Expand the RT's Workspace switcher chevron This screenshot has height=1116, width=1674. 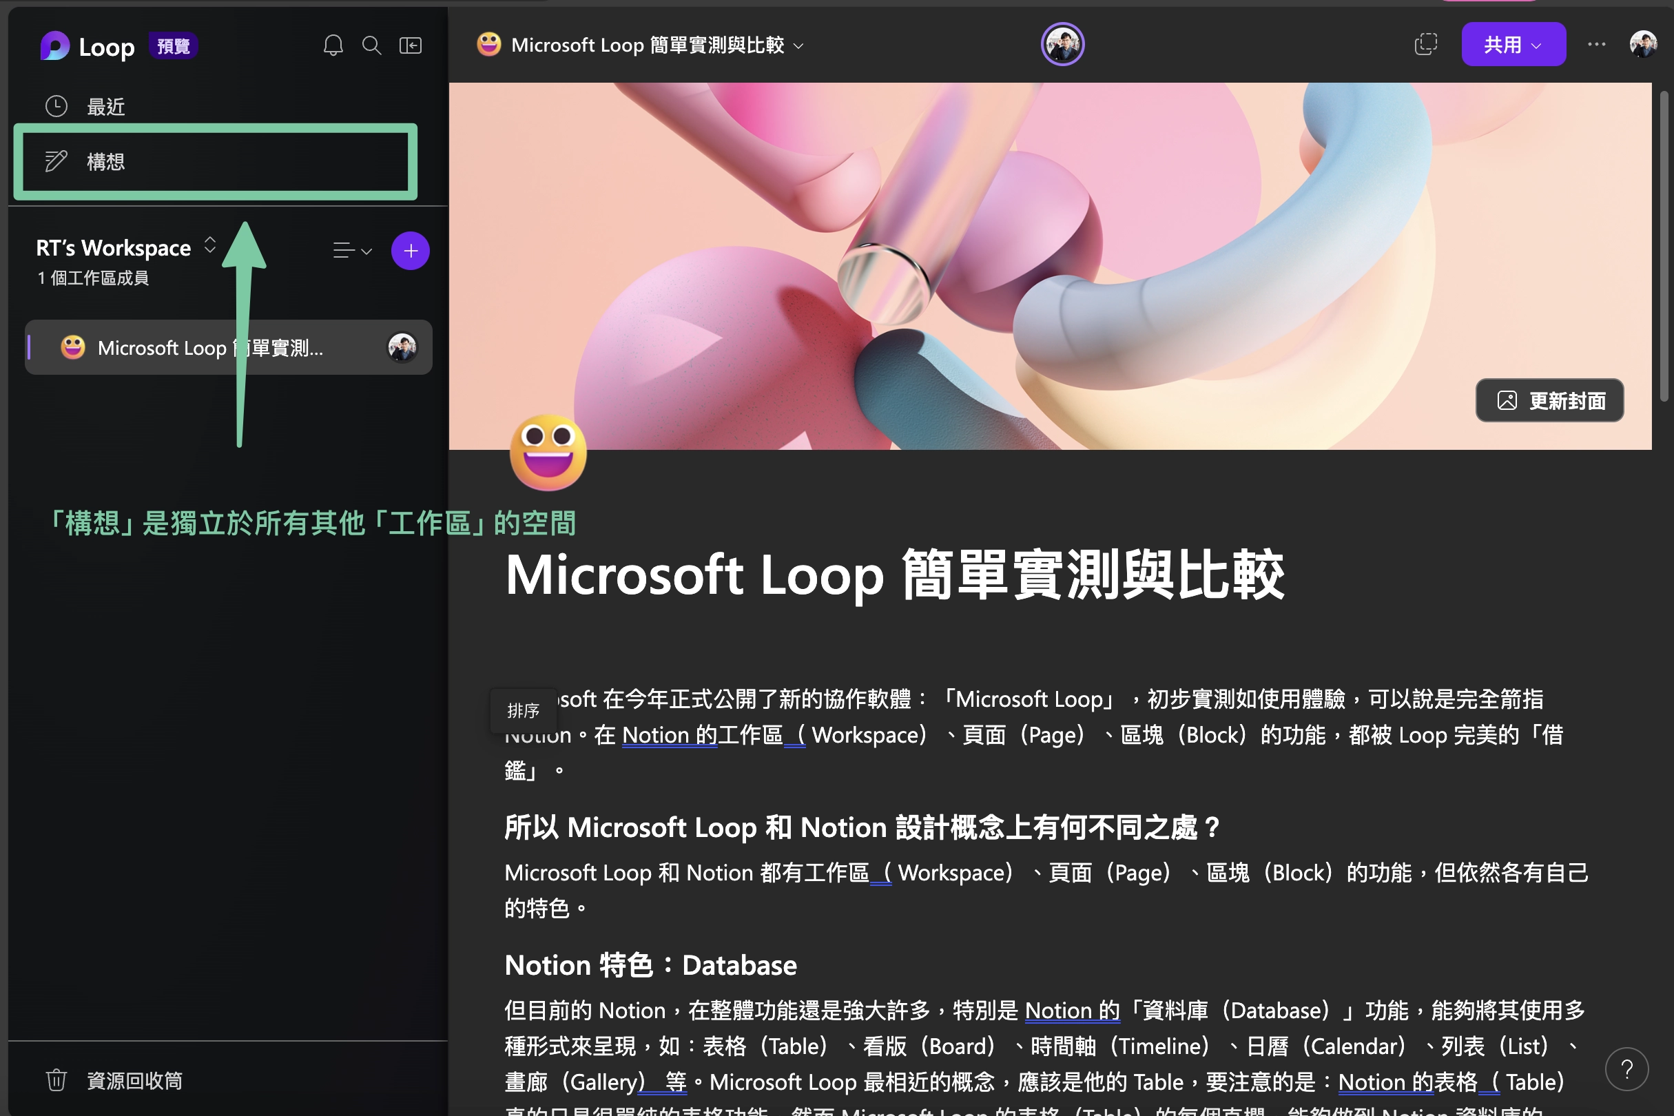[x=210, y=245]
